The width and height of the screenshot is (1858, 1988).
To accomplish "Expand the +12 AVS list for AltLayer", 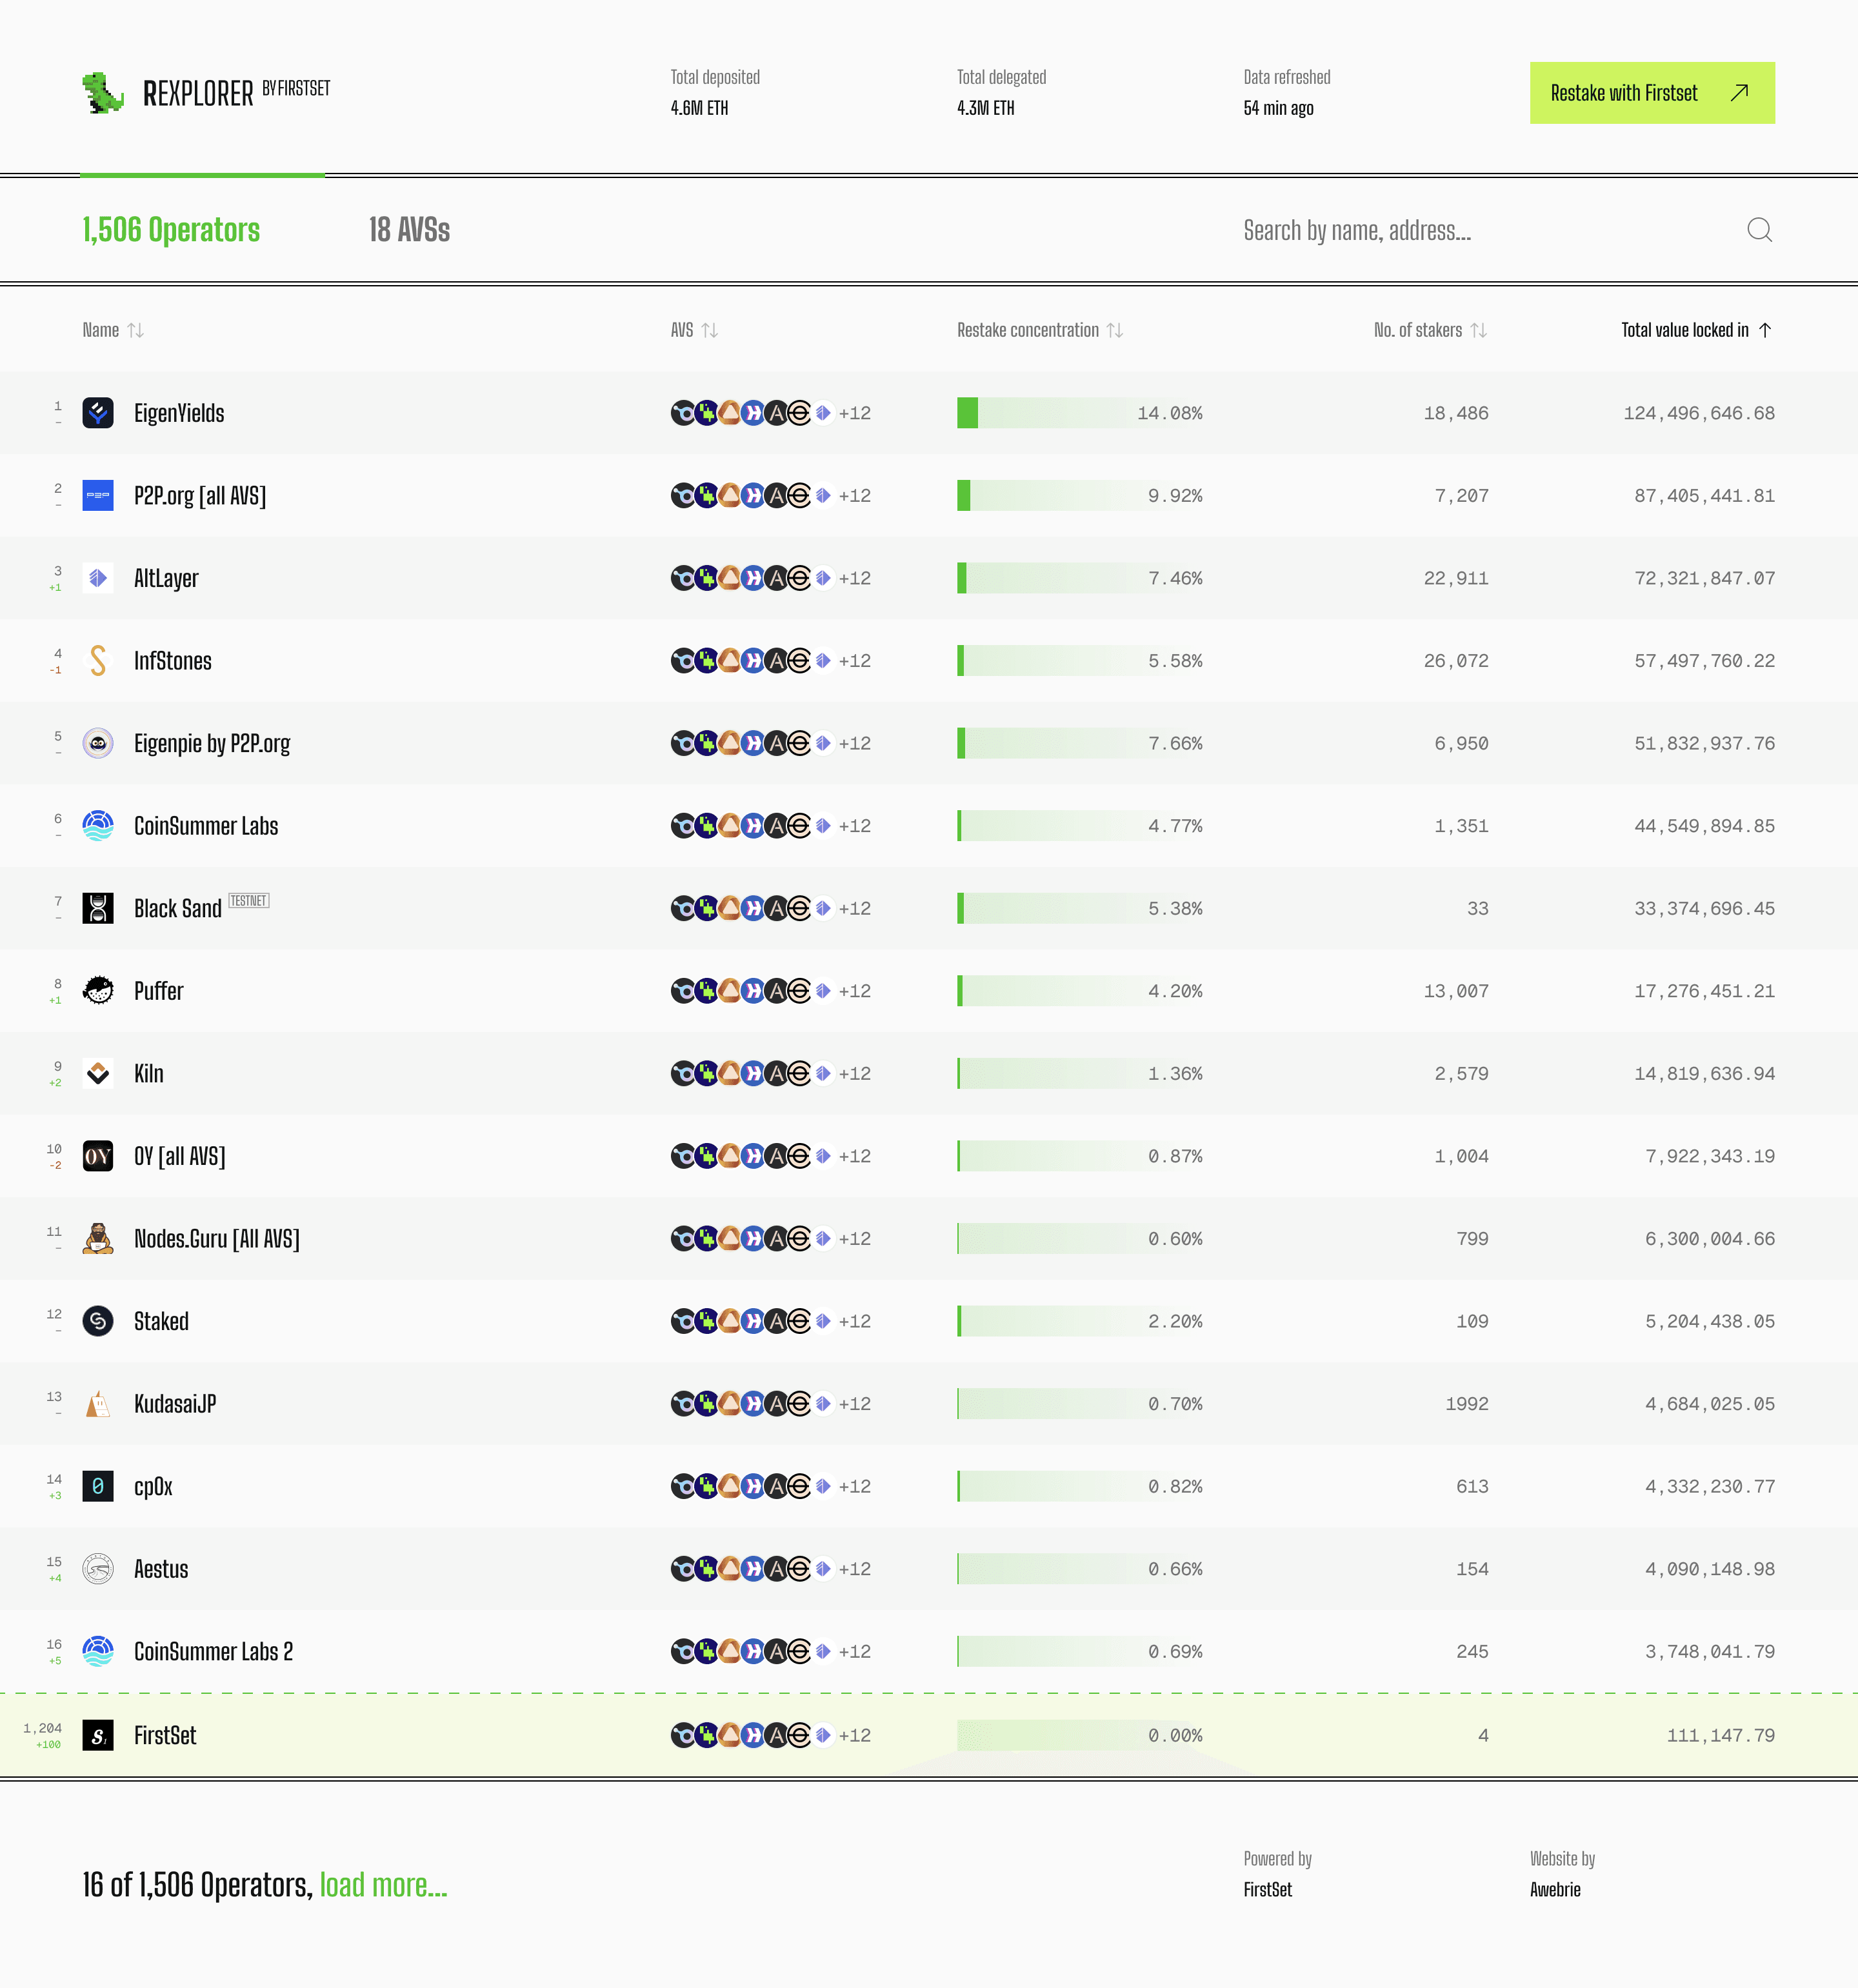I will 854,578.
